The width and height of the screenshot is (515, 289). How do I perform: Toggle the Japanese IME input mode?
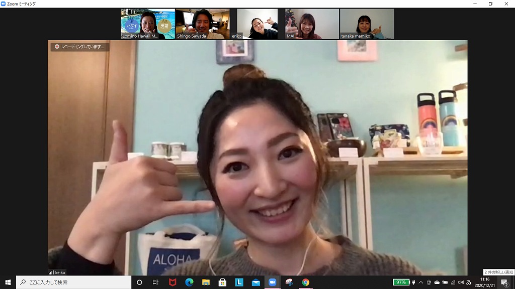469,282
